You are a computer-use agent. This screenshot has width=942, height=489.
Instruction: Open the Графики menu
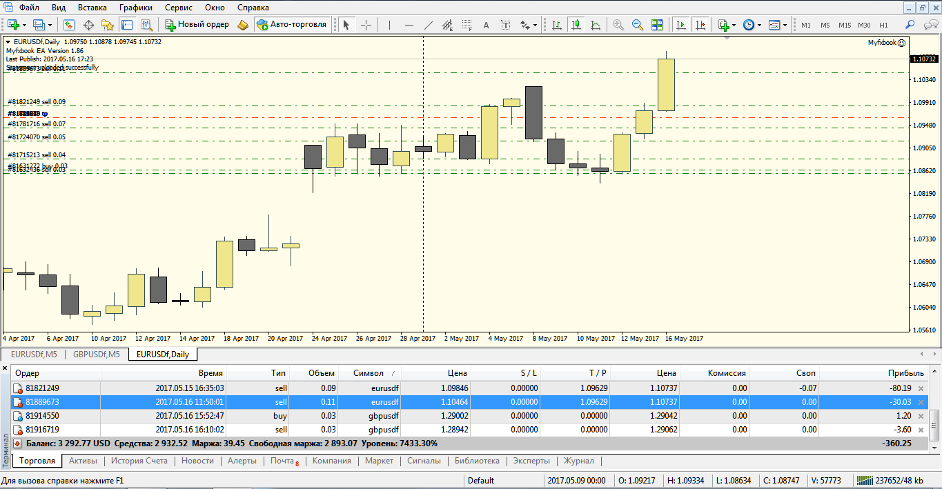(x=136, y=8)
